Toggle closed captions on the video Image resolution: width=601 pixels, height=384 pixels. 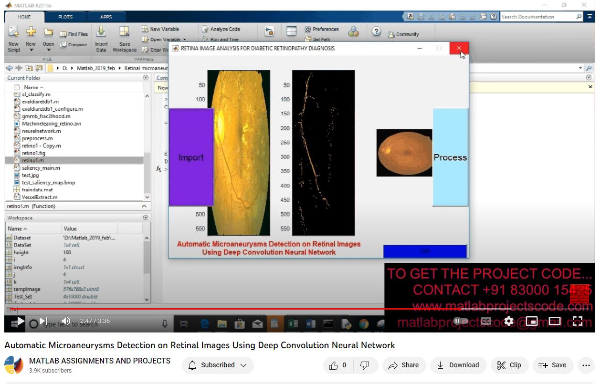pyautogui.click(x=486, y=321)
